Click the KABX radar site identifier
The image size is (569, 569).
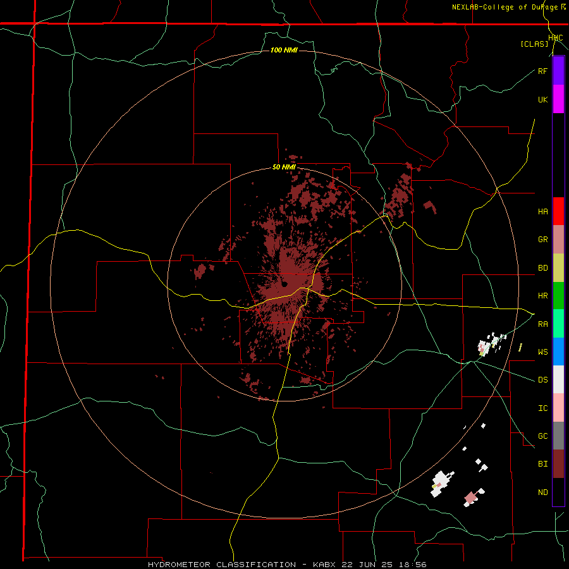[324, 565]
